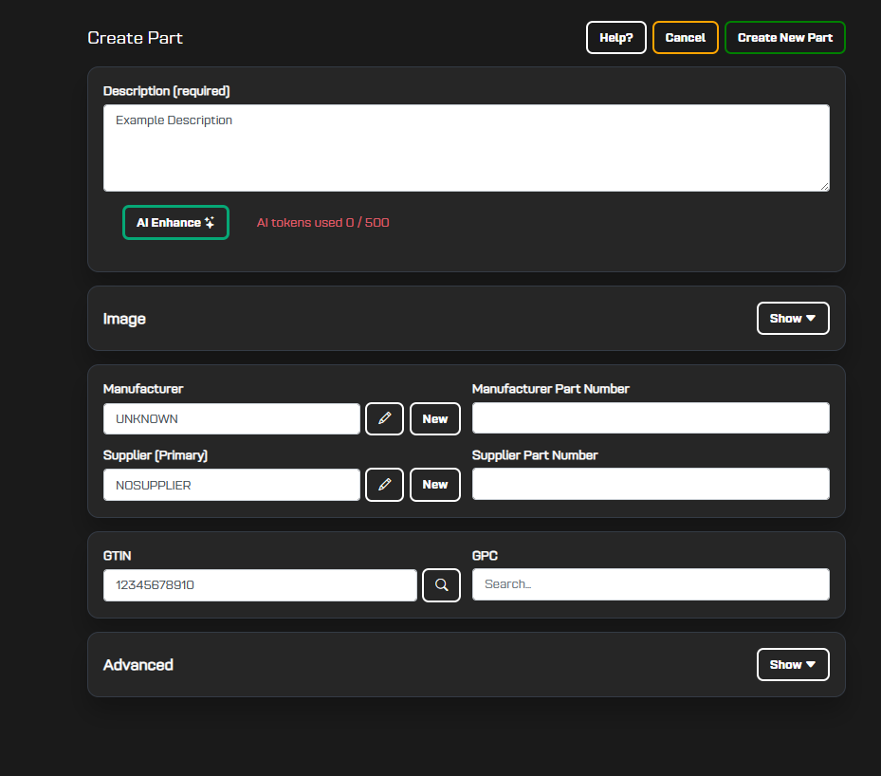The image size is (881, 776).
Task: Open the Help? button
Action: click(616, 38)
